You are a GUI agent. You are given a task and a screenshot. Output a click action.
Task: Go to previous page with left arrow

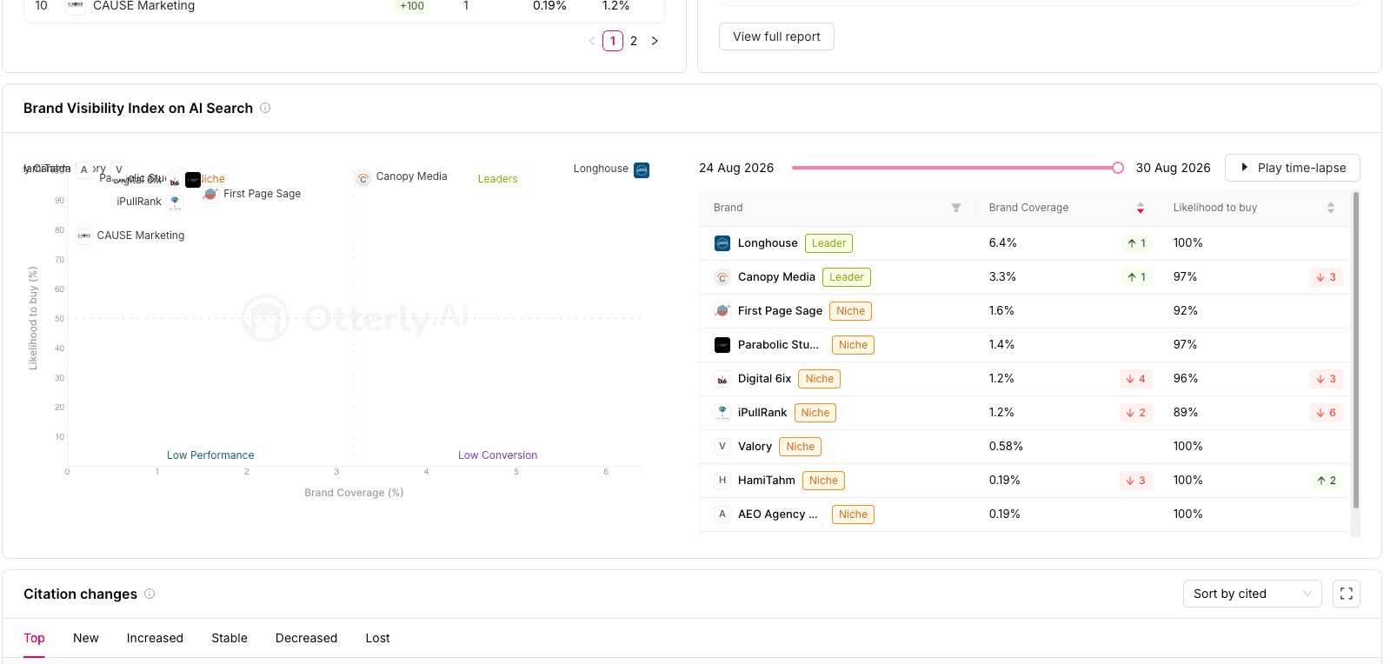click(592, 41)
